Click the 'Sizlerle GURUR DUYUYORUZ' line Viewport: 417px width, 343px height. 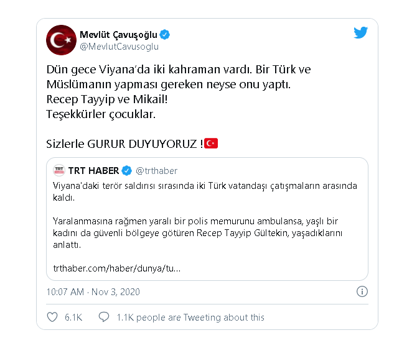[x=124, y=144]
